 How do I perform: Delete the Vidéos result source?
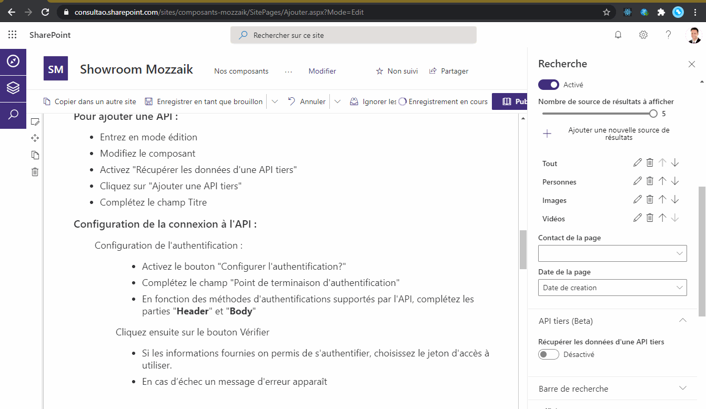[650, 218]
